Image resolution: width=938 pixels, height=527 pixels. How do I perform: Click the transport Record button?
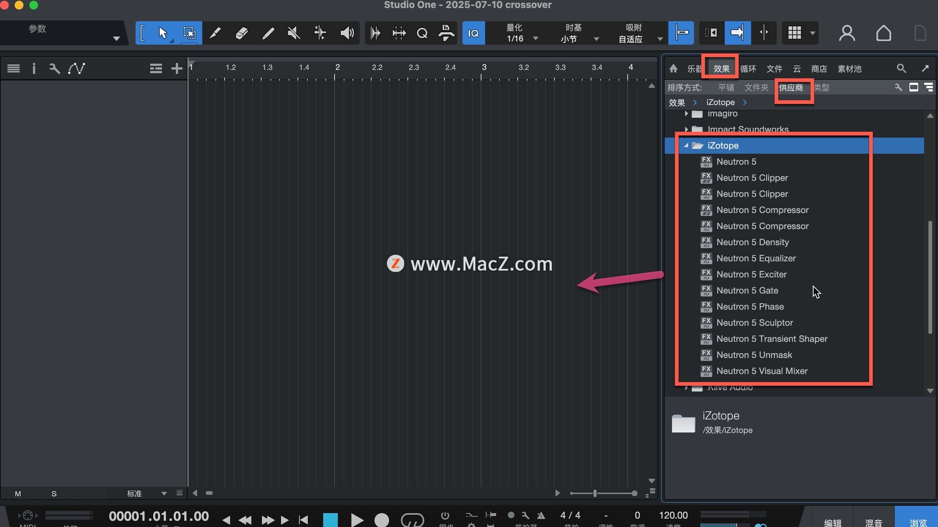pos(382,520)
